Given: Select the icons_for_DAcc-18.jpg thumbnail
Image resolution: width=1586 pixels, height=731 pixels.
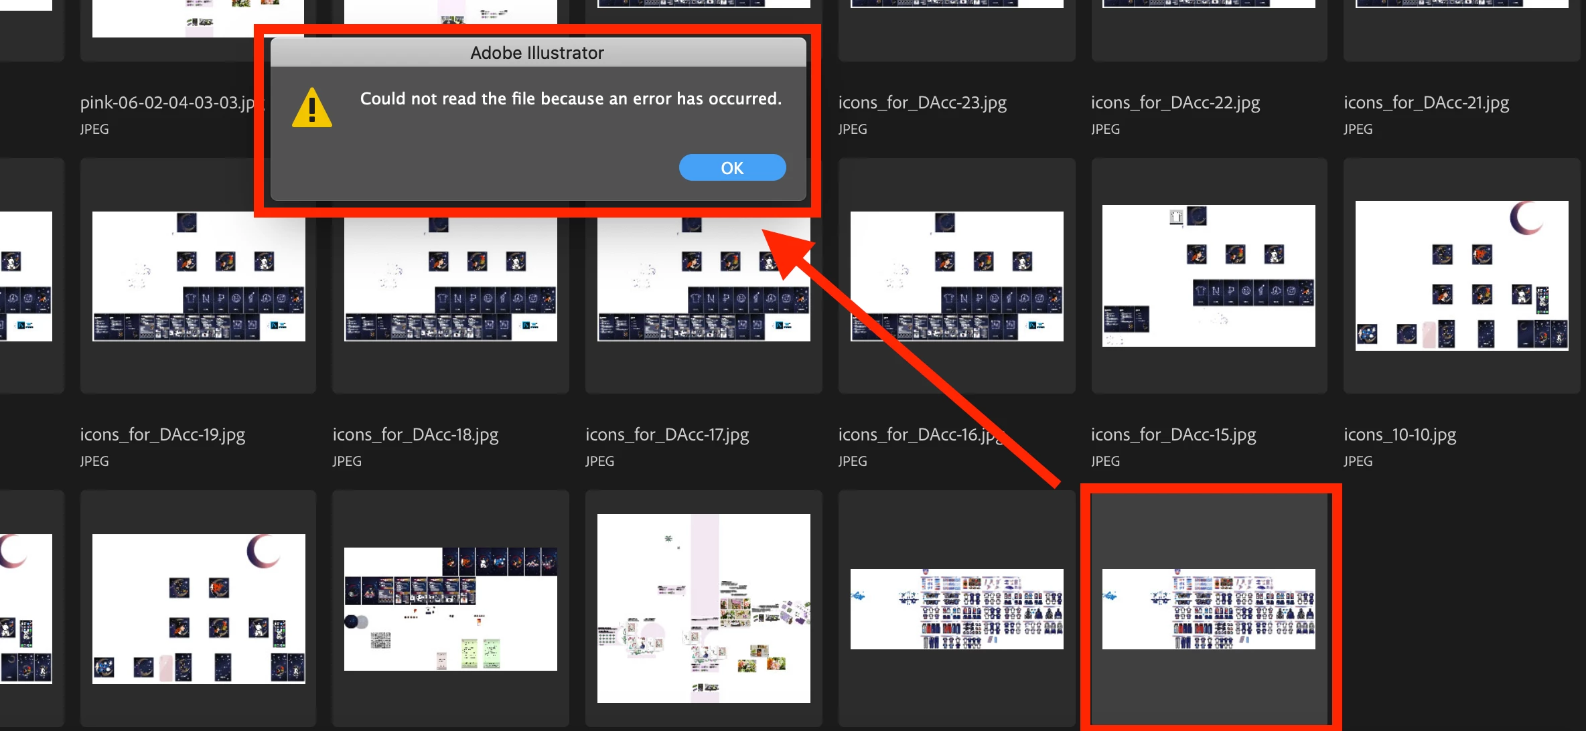Looking at the screenshot, I should click(x=450, y=281).
